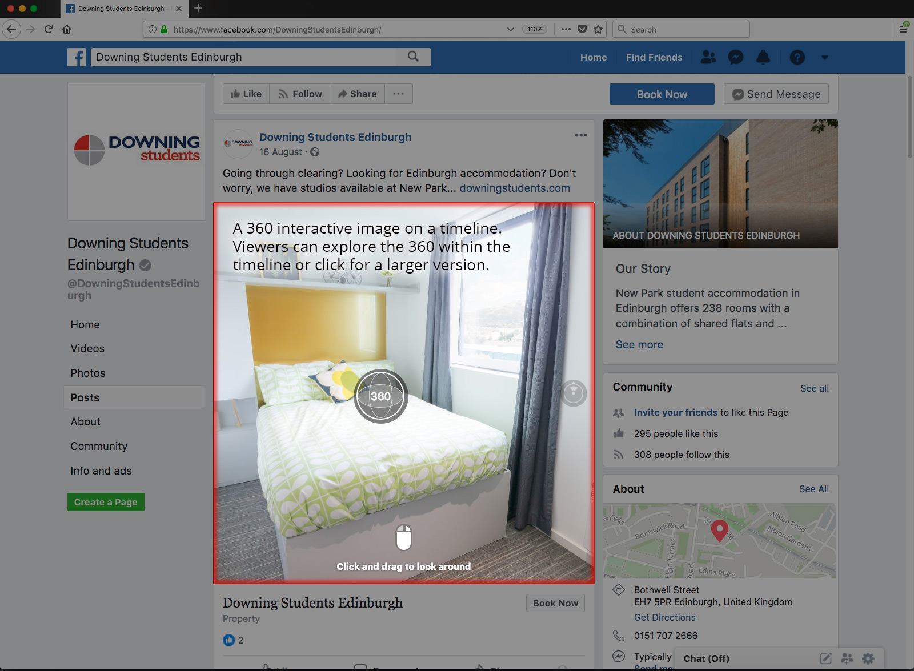The width and height of the screenshot is (914, 671).
Task: Click create group icon in chat bar
Action: [x=847, y=658]
